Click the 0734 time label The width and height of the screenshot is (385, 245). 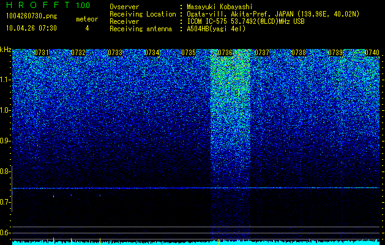pyautogui.click(x=152, y=53)
